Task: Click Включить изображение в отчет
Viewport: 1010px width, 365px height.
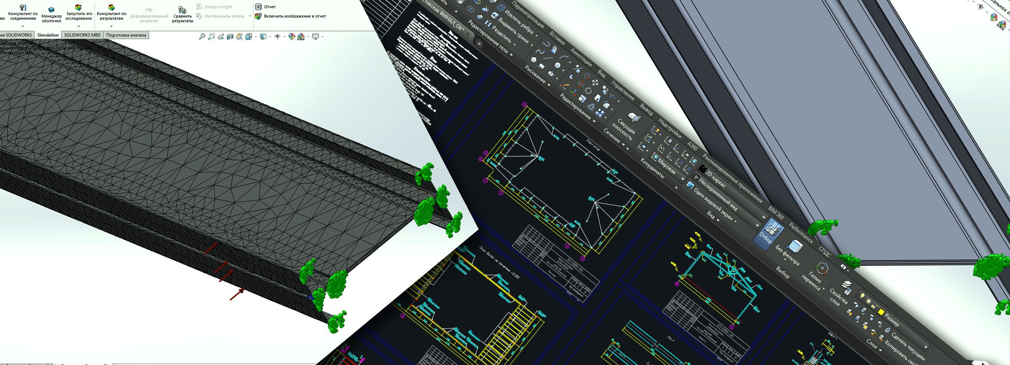Action: [x=291, y=16]
